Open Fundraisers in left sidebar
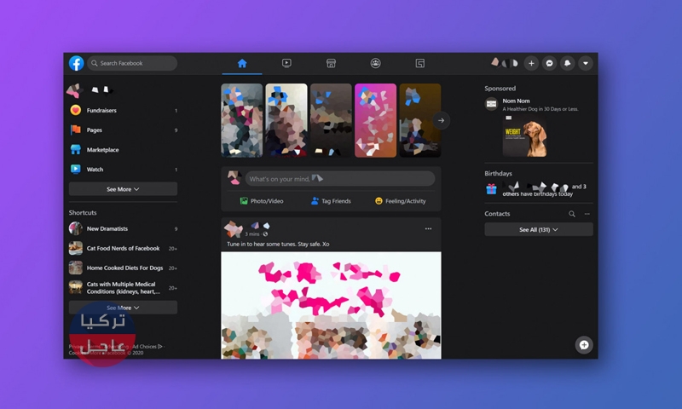Image resolution: width=682 pixels, height=409 pixels. tap(101, 111)
